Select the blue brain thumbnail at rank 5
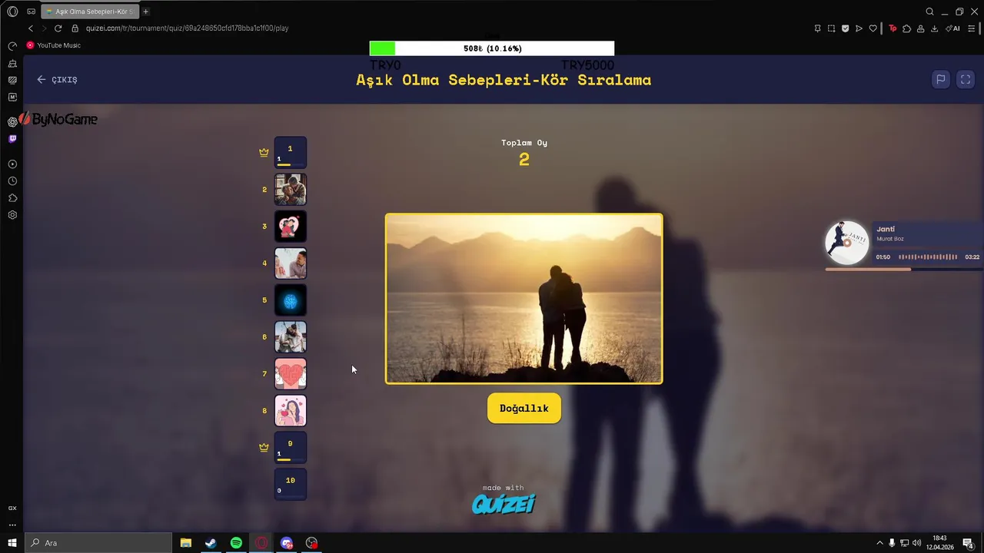 [x=291, y=300]
